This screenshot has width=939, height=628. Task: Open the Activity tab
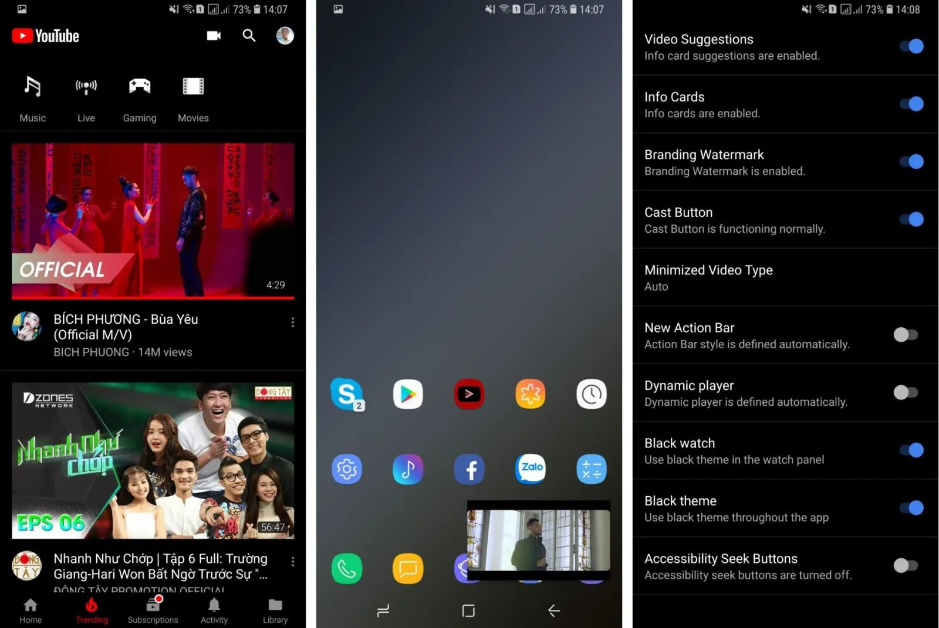coord(214,611)
